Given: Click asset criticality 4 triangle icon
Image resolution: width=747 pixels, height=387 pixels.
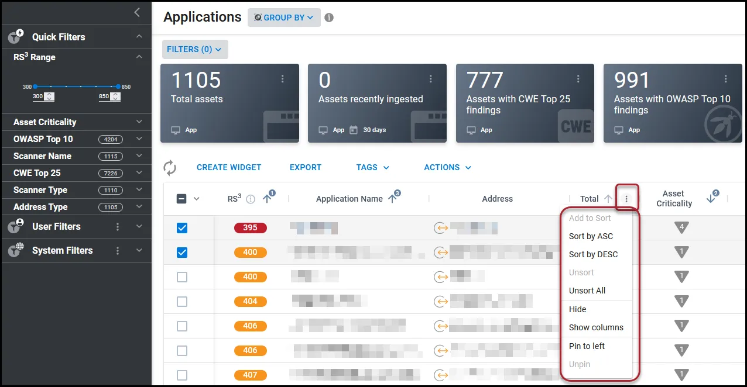Looking at the screenshot, I should point(681,227).
